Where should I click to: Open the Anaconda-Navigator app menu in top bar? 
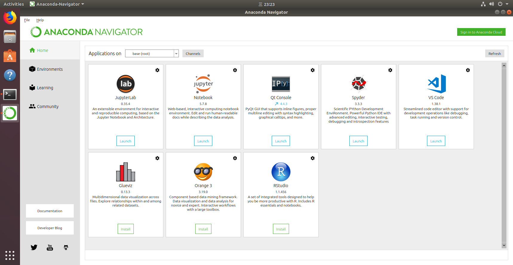coord(57,4)
